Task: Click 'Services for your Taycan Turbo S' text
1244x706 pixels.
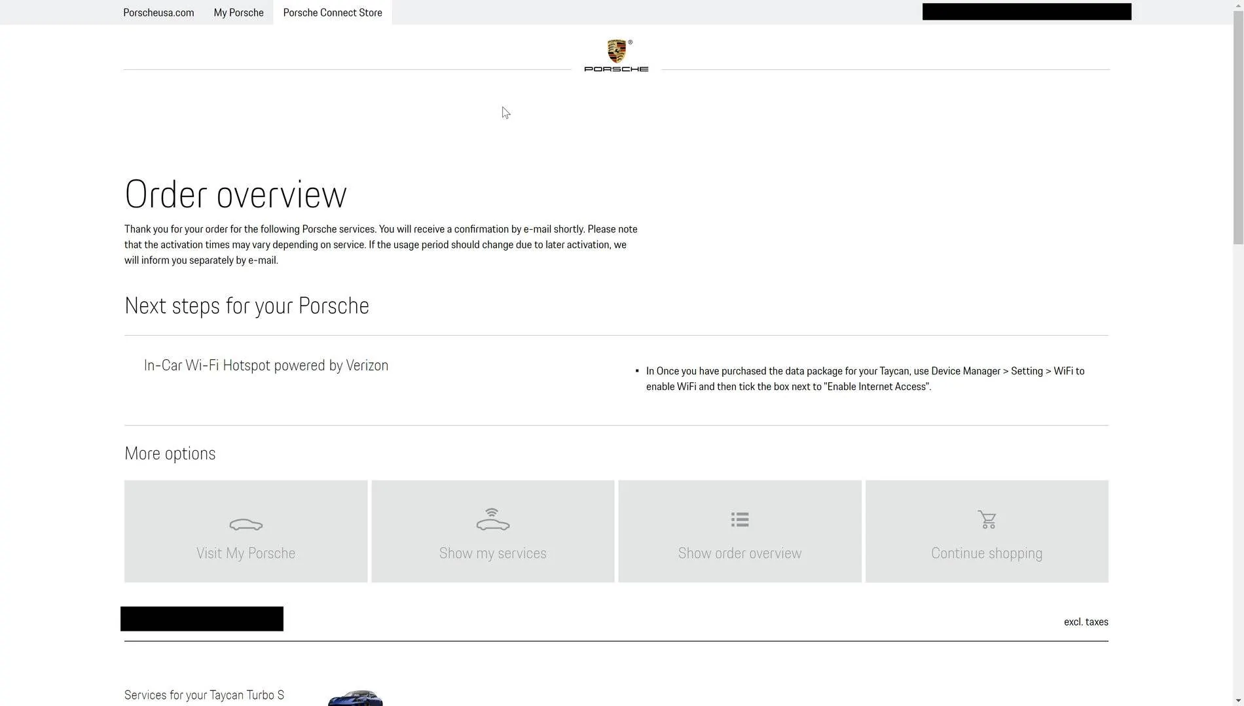Action: [204, 695]
